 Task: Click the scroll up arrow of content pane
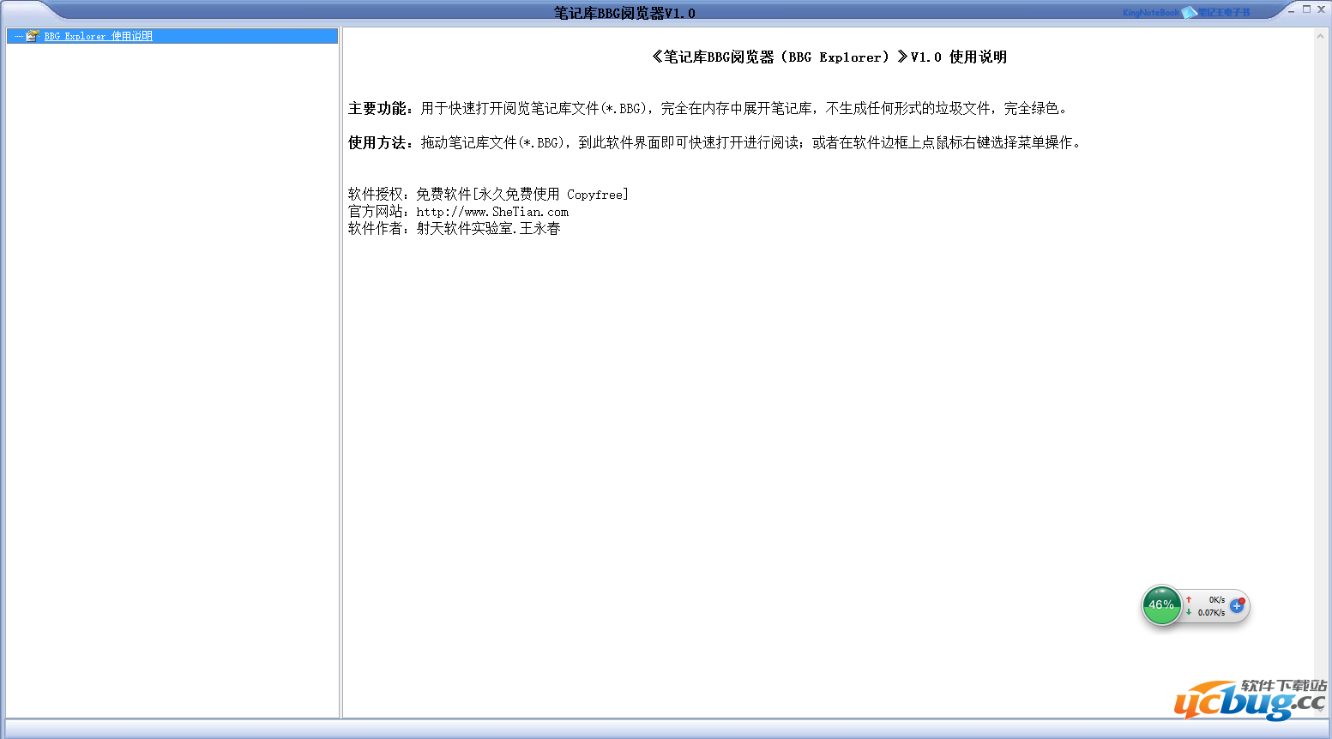[x=1320, y=36]
